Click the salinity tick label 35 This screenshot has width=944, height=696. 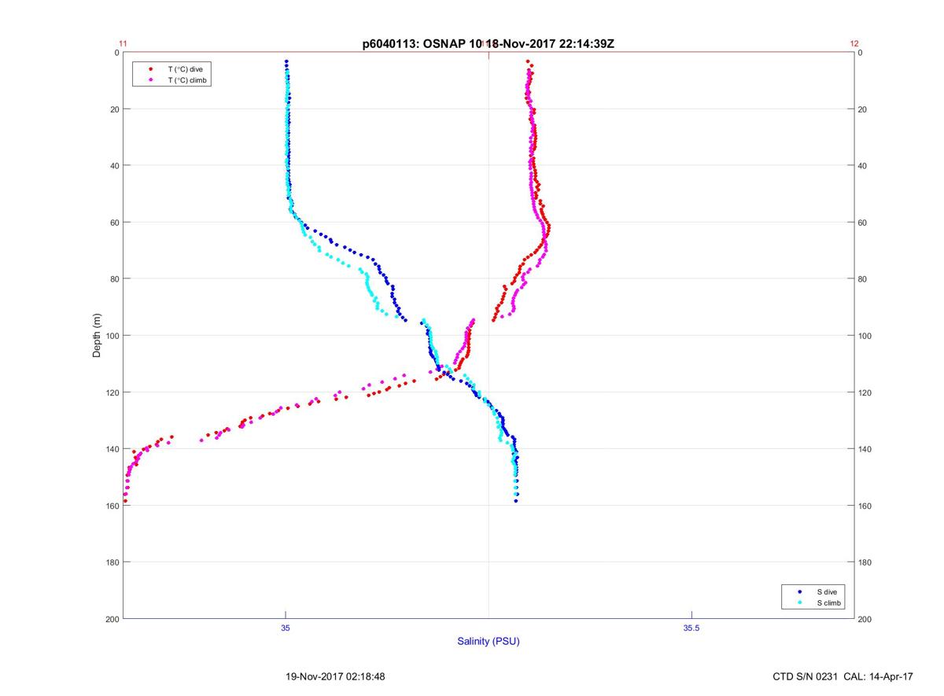click(286, 628)
